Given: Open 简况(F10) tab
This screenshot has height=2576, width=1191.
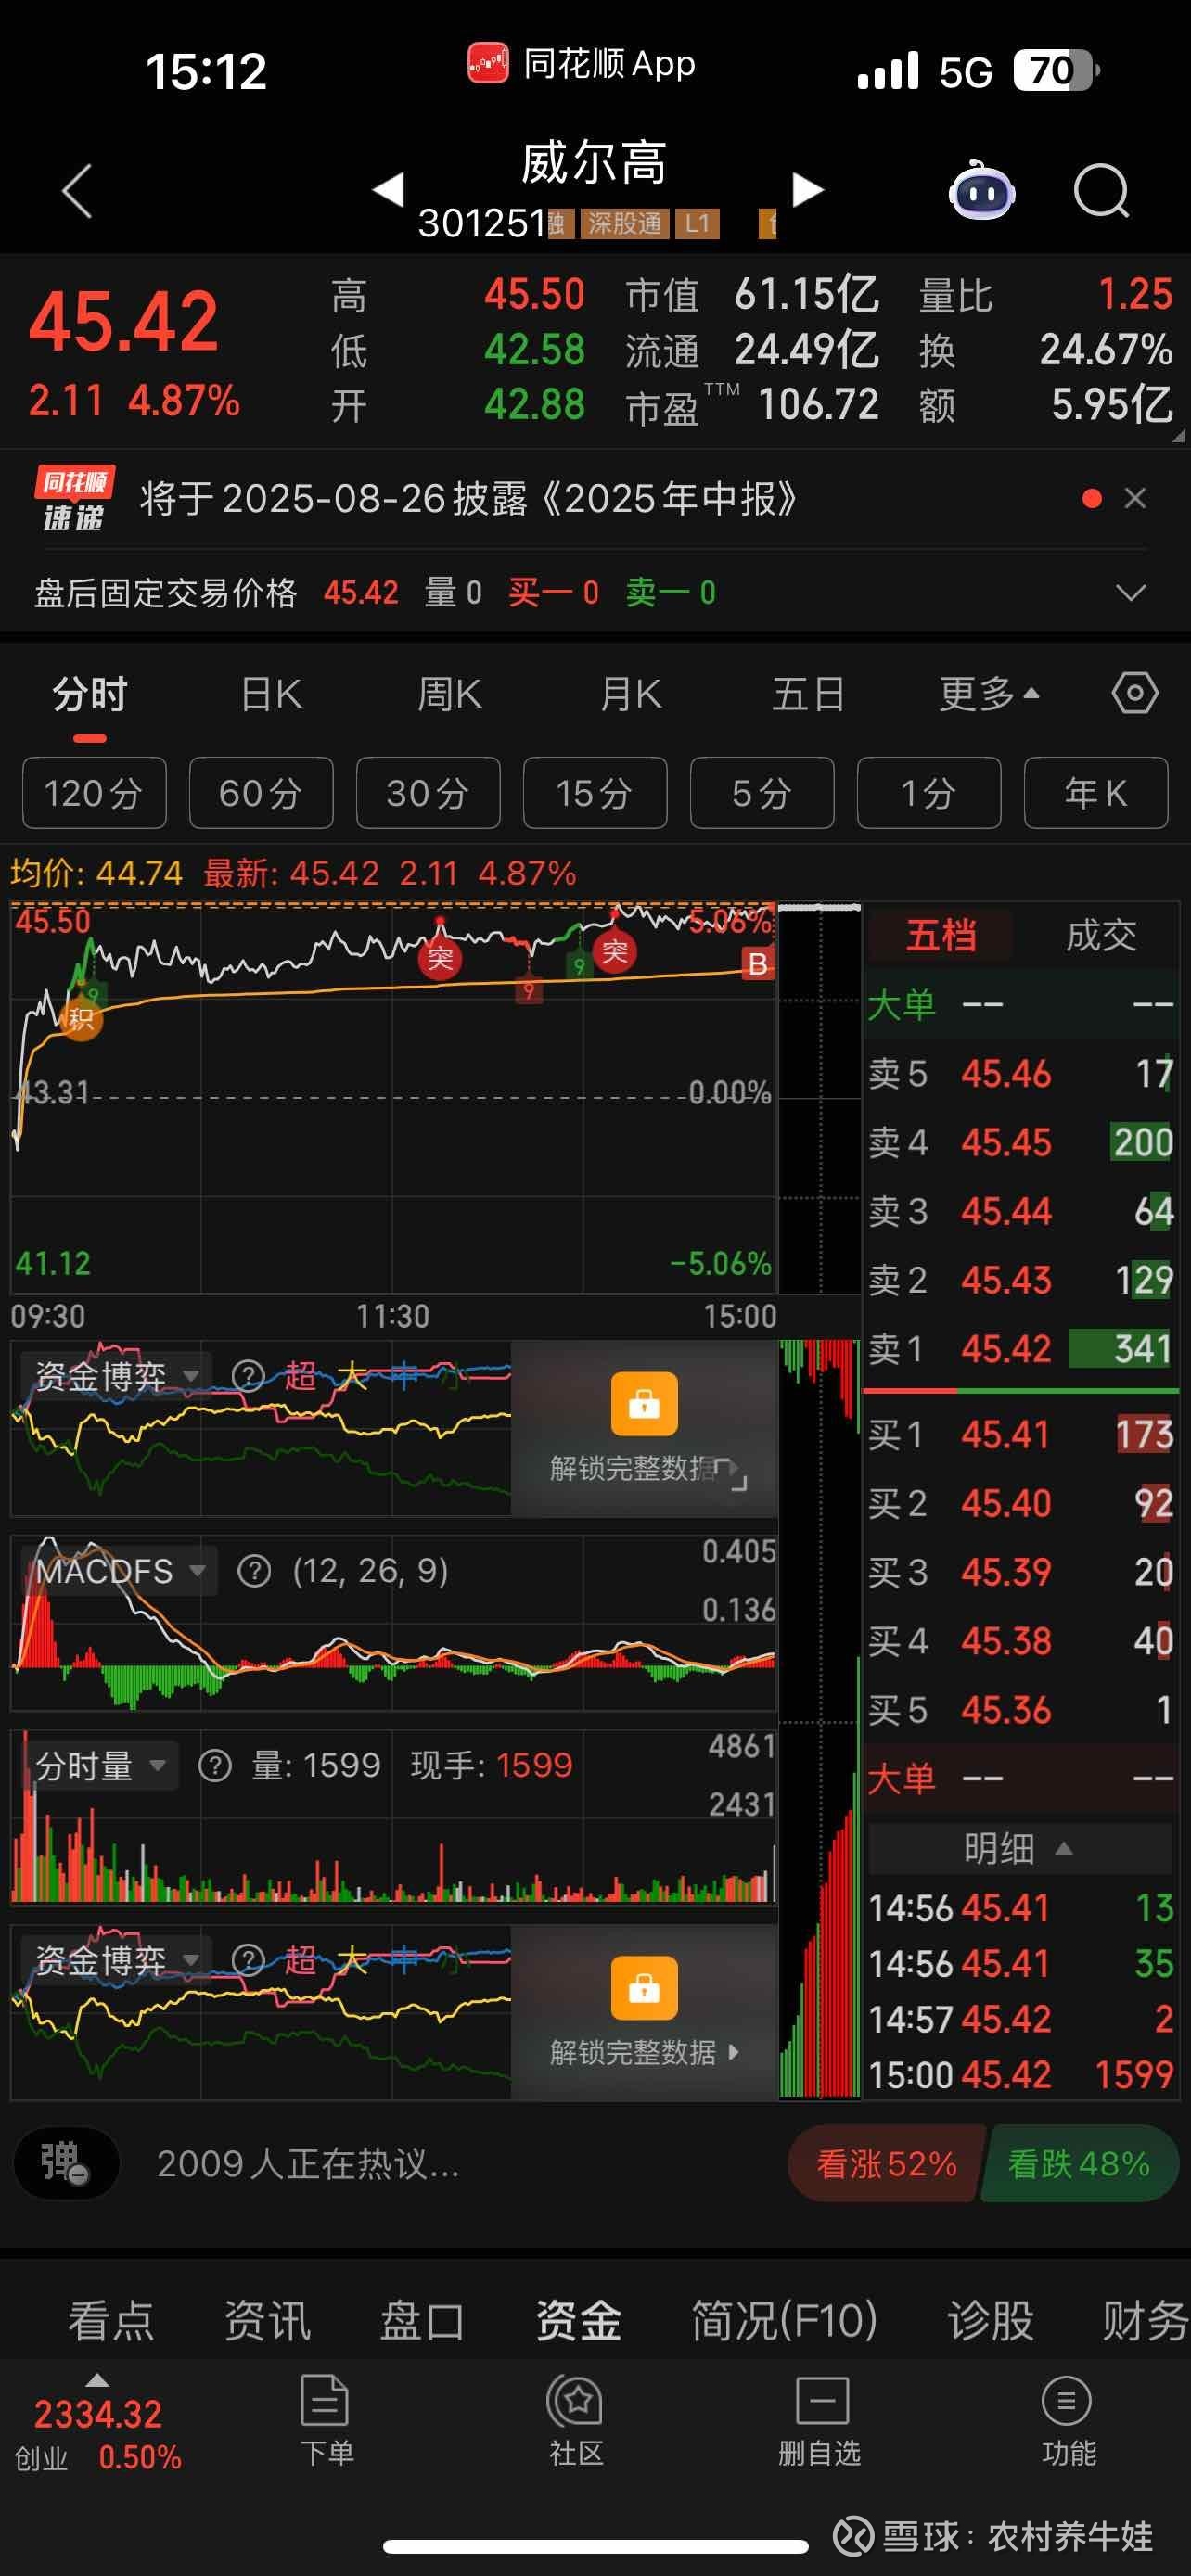Looking at the screenshot, I should 784,2320.
